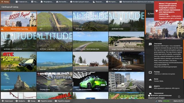Select the map tile showing a suspension bridge

click(18, 96)
